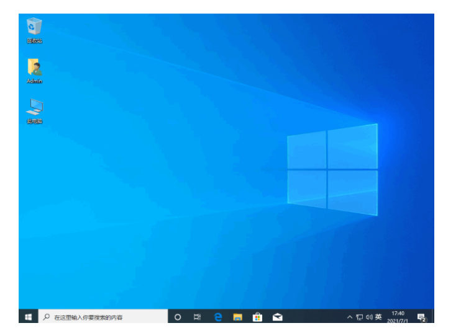Open the clock and calendar flyout
Image resolution: width=461 pixels, height=336 pixels.
pyautogui.click(x=398, y=317)
